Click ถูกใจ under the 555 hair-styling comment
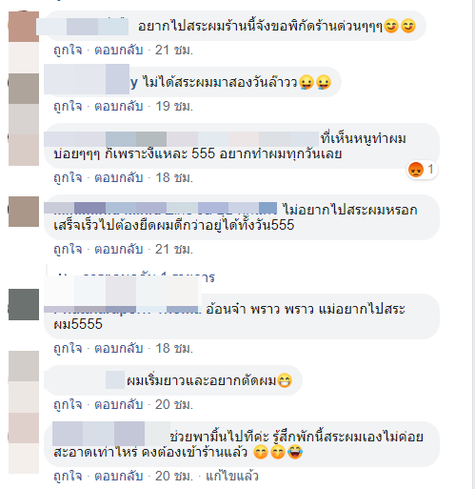This screenshot has width=475, height=489. [68, 177]
